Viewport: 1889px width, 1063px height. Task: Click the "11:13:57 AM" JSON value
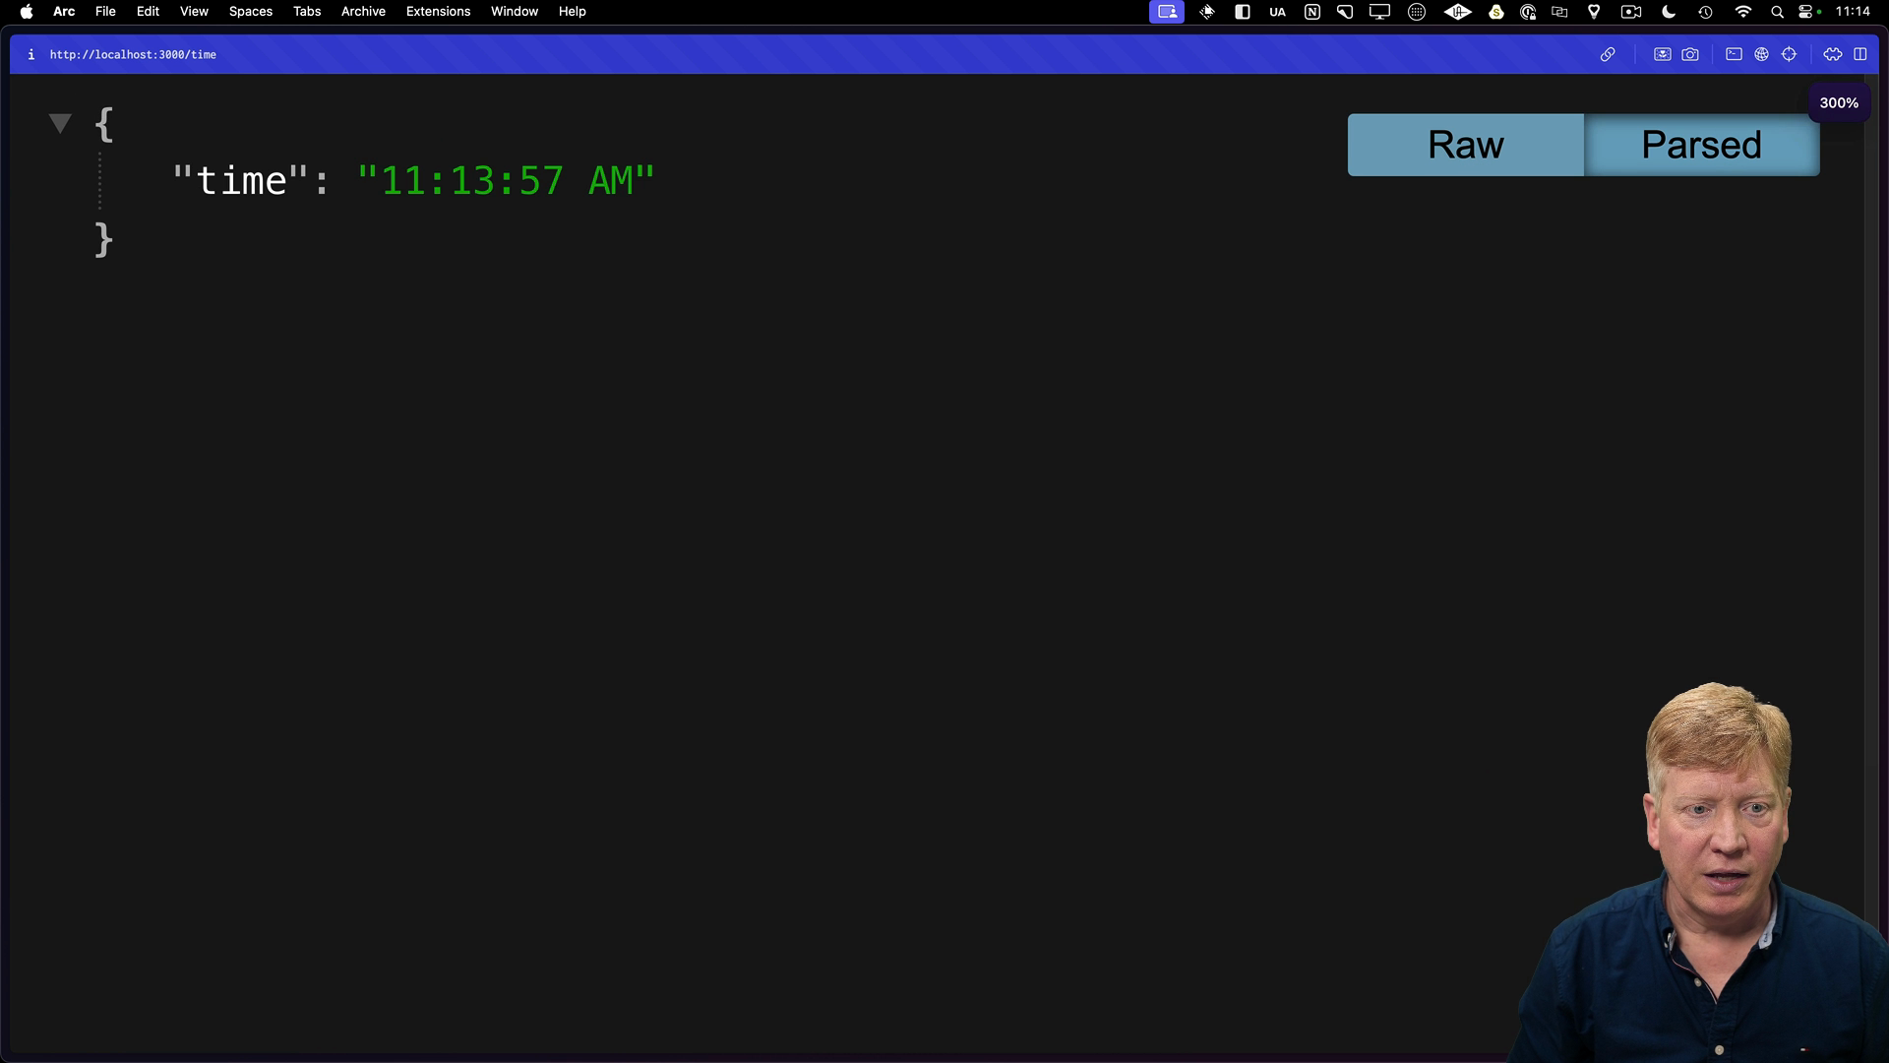[506, 181]
